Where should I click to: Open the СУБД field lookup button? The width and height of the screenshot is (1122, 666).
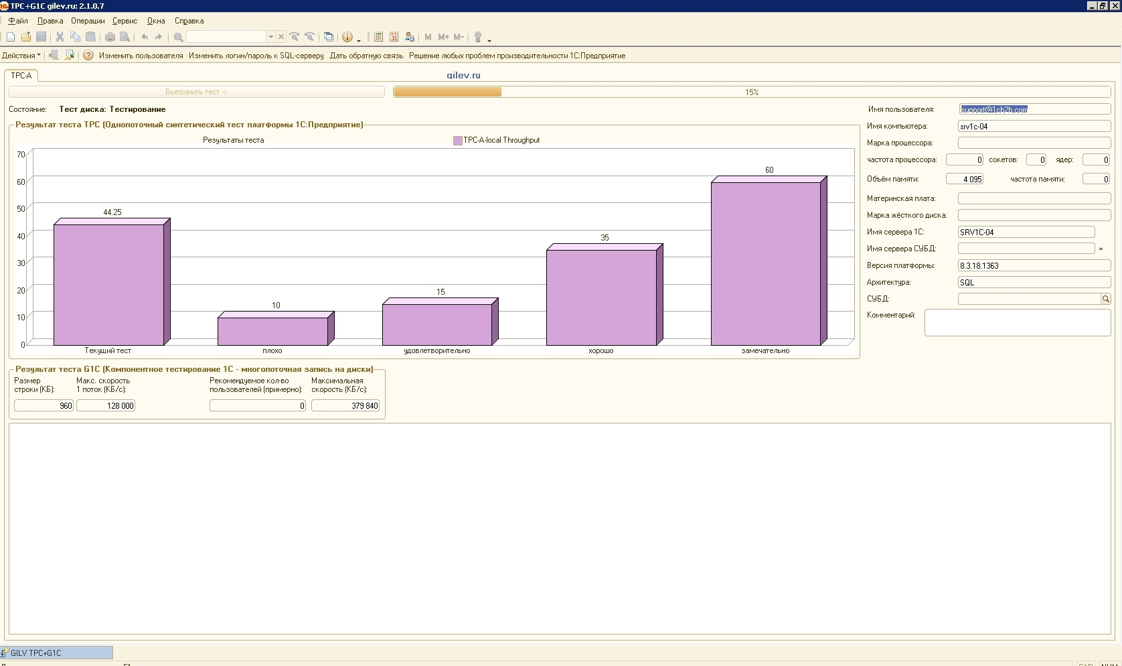tap(1105, 299)
